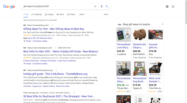Screen dimensions: 187x103
Task: Click the blue magnifier search button
Action: (x=107, y=6)
